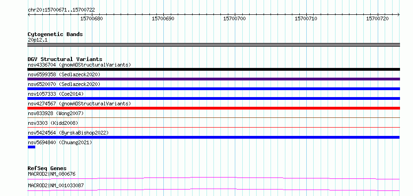Open variant nsv5694840 (Chuang2021) label
This screenshot has width=413, height=196.
[60, 142]
